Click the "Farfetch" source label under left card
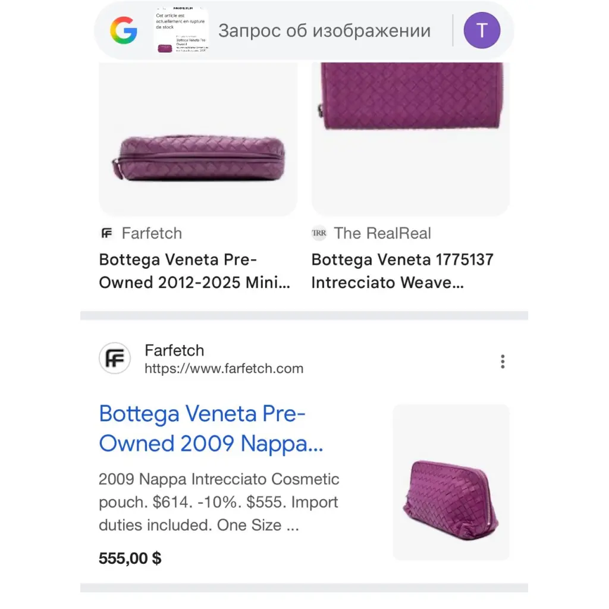 (152, 233)
